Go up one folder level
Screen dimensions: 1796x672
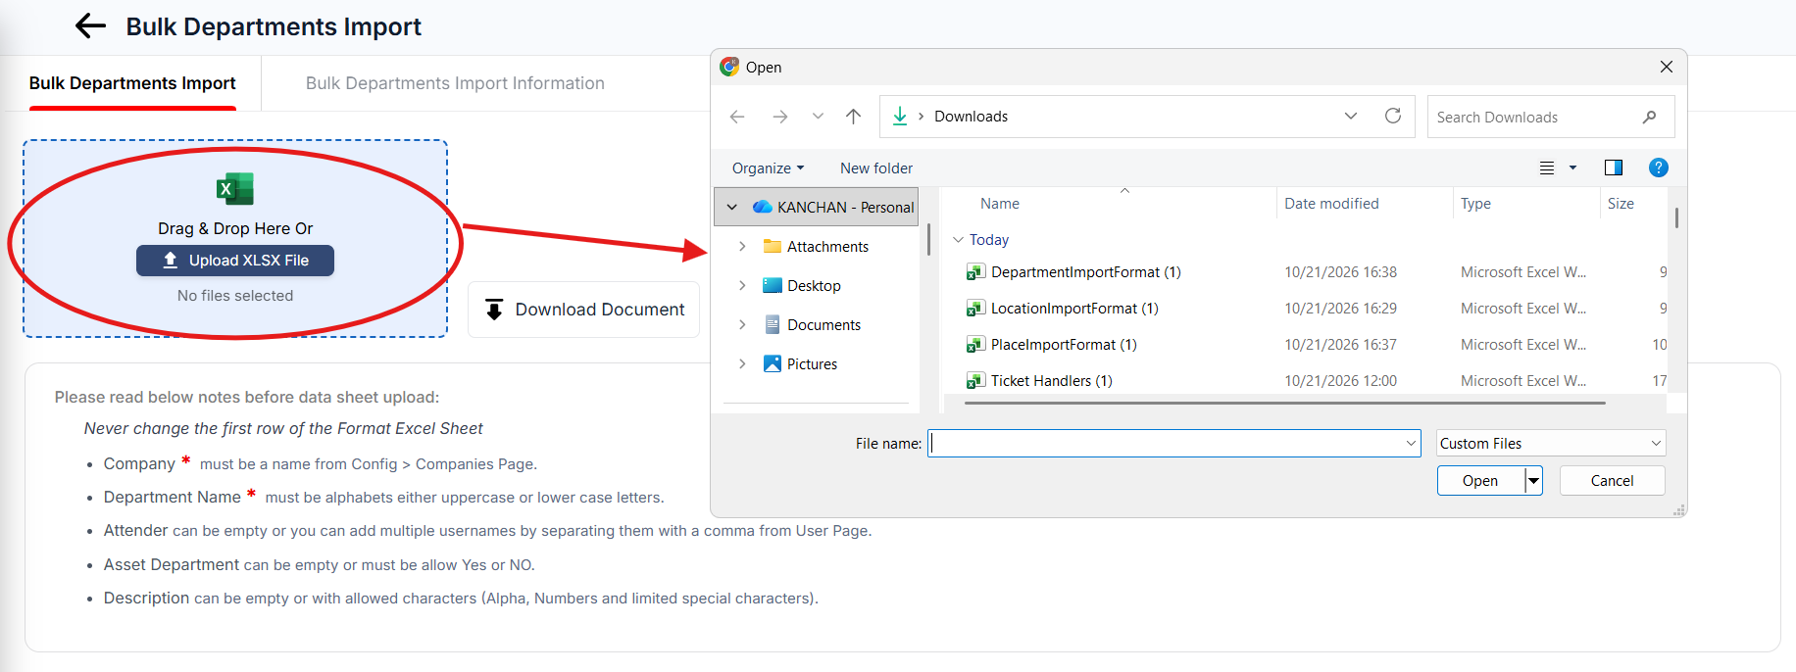854,117
